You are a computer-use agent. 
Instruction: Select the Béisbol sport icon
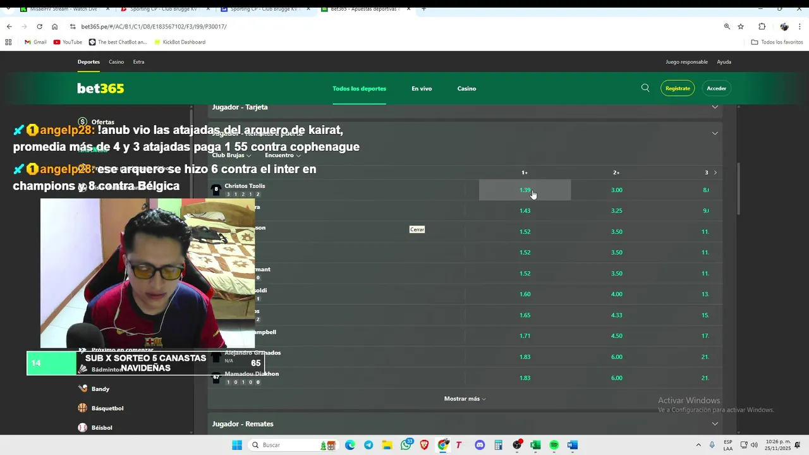(x=83, y=428)
